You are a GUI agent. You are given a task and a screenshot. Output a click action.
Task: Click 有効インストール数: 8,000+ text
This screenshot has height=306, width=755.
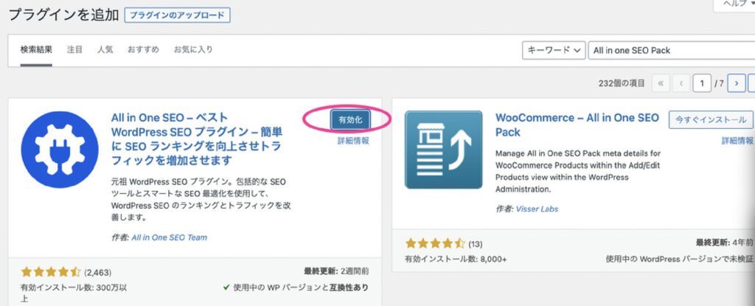click(456, 259)
